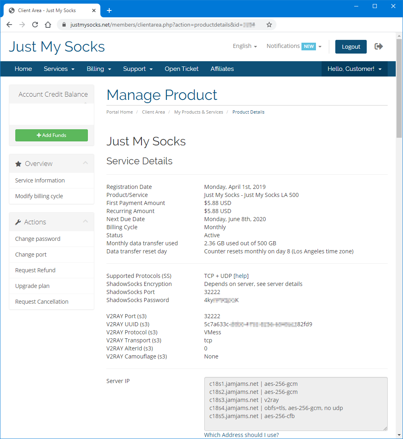Click the sign-out arrow icon beside Logout
The width and height of the screenshot is (403, 439).
click(378, 46)
